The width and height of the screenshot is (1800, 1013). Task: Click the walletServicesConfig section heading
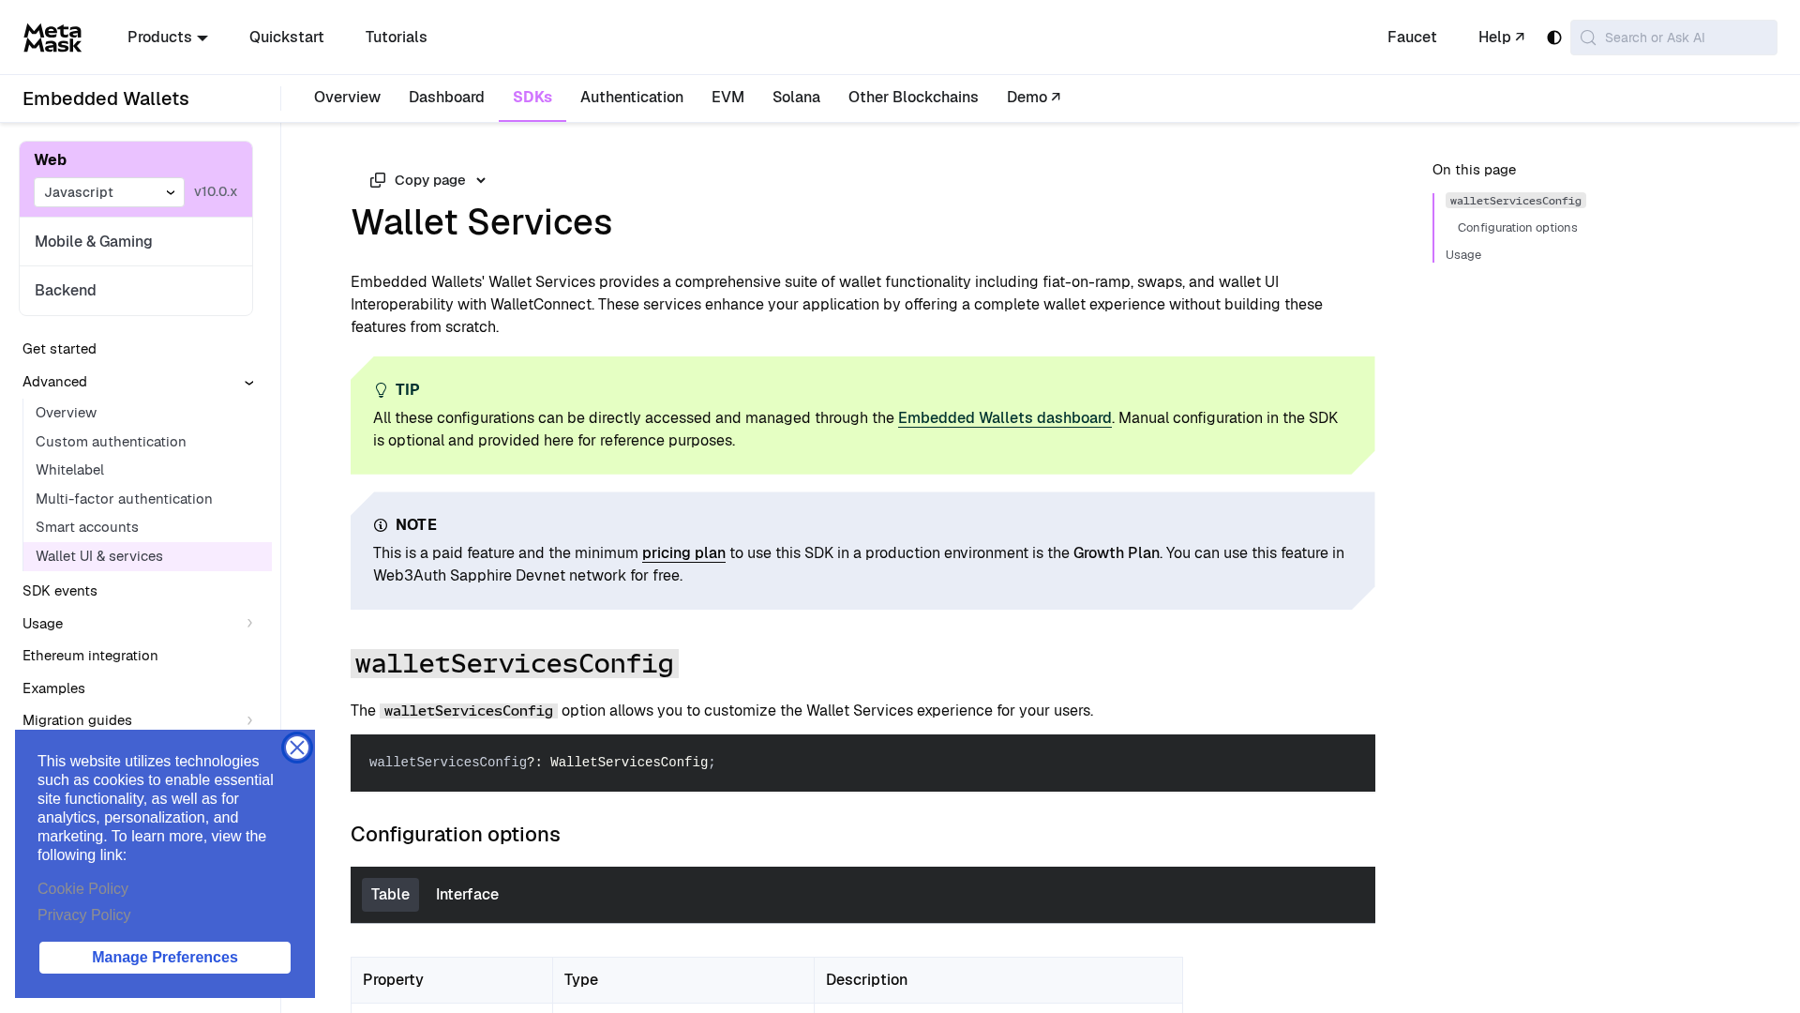[515, 664]
